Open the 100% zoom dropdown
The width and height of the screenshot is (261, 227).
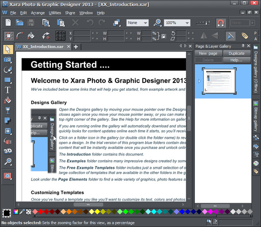[x=177, y=23]
